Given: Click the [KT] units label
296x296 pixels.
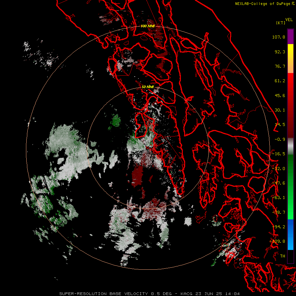Looking at the screenshot, I should tap(281, 23).
